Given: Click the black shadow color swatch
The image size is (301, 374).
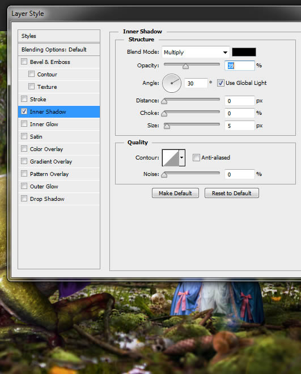Looking at the screenshot, I should (x=244, y=52).
